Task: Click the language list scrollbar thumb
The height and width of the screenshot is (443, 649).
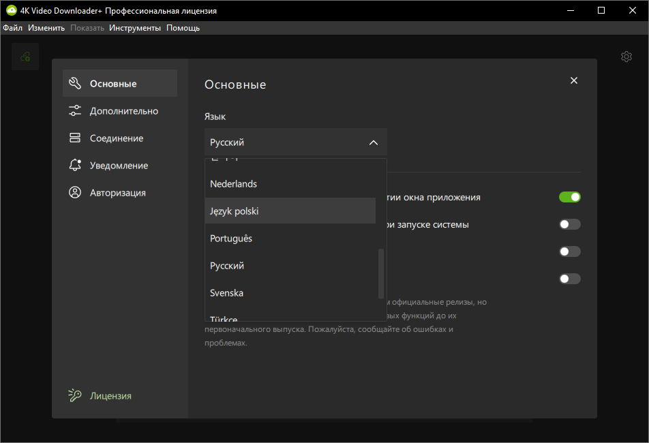Action: [381, 273]
